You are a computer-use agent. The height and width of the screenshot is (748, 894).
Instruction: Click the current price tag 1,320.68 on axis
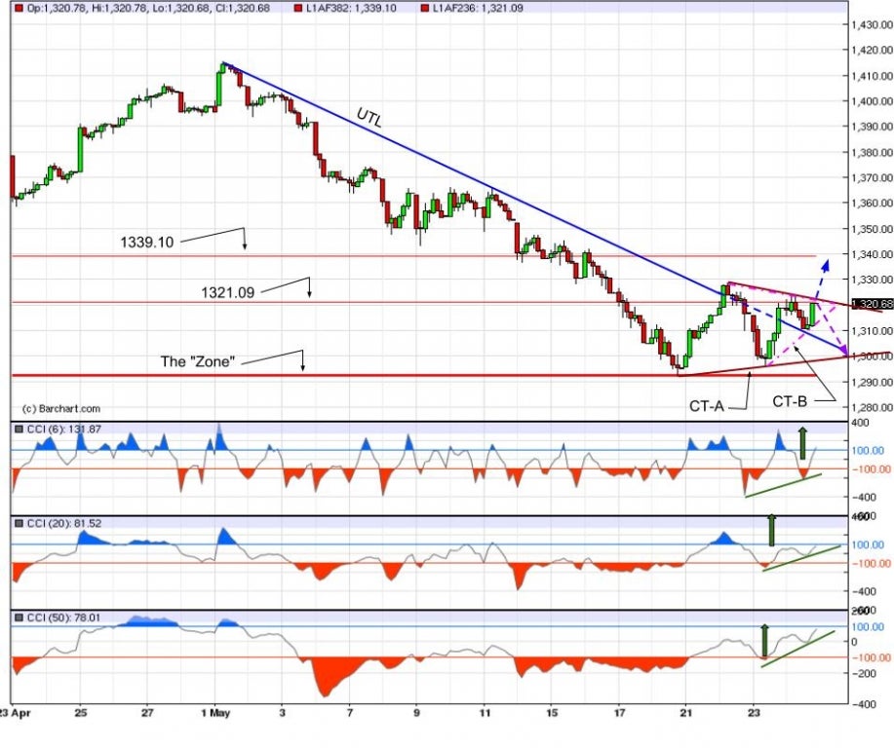pyautogui.click(x=872, y=304)
